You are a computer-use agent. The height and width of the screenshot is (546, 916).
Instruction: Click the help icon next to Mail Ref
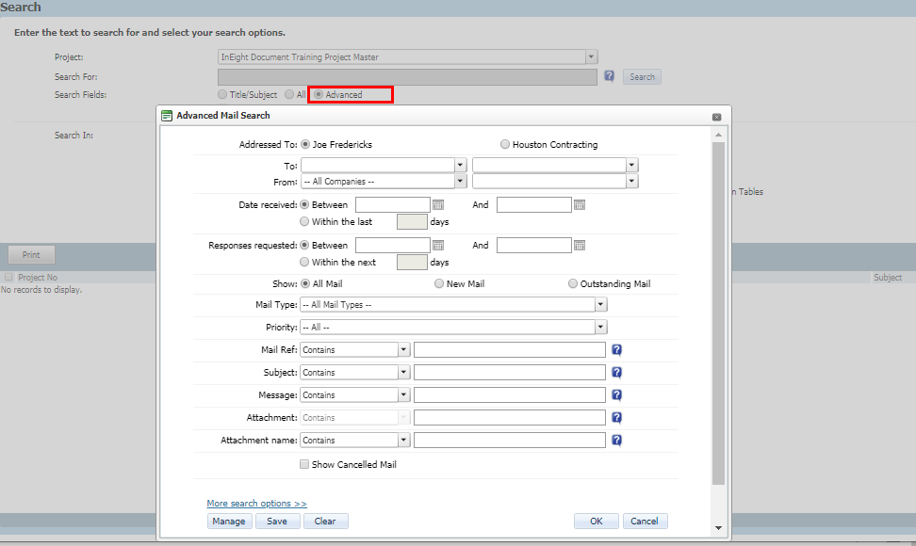[616, 349]
